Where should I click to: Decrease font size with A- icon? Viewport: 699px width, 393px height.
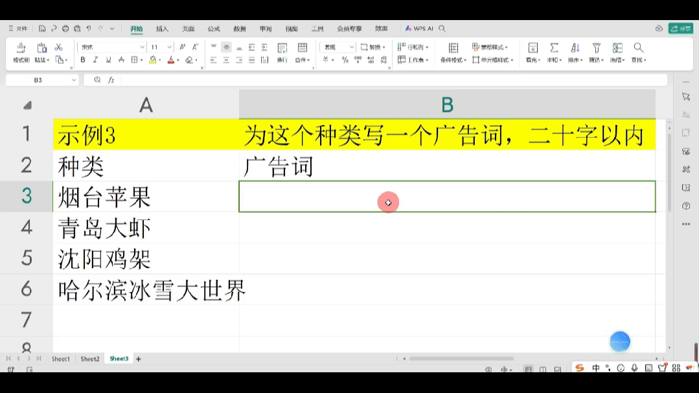point(195,47)
